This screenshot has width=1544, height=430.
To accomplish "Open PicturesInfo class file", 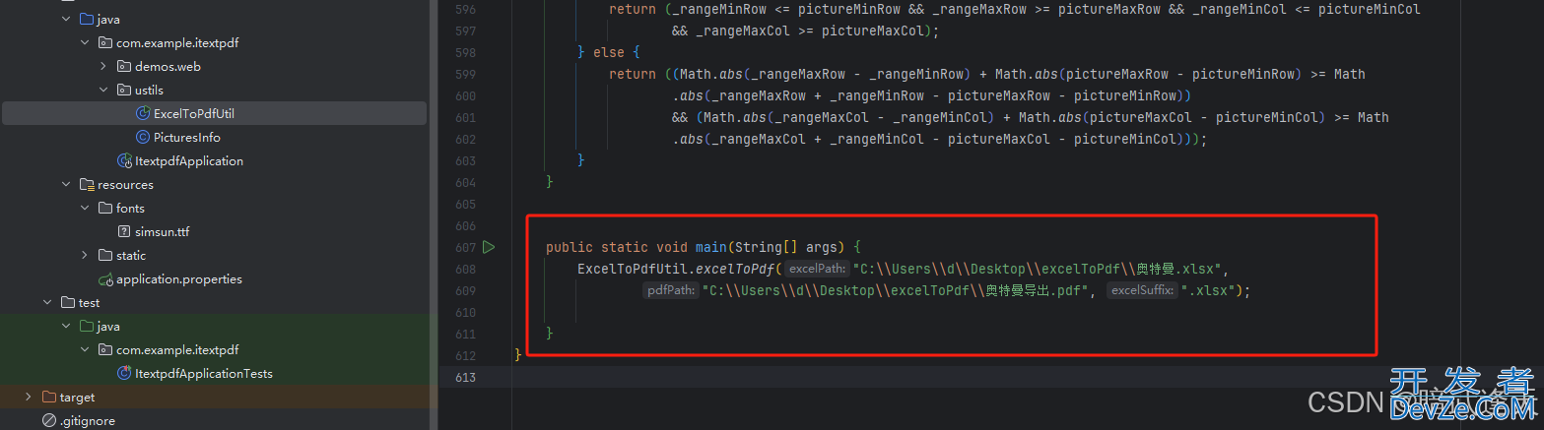I will click(187, 137).
